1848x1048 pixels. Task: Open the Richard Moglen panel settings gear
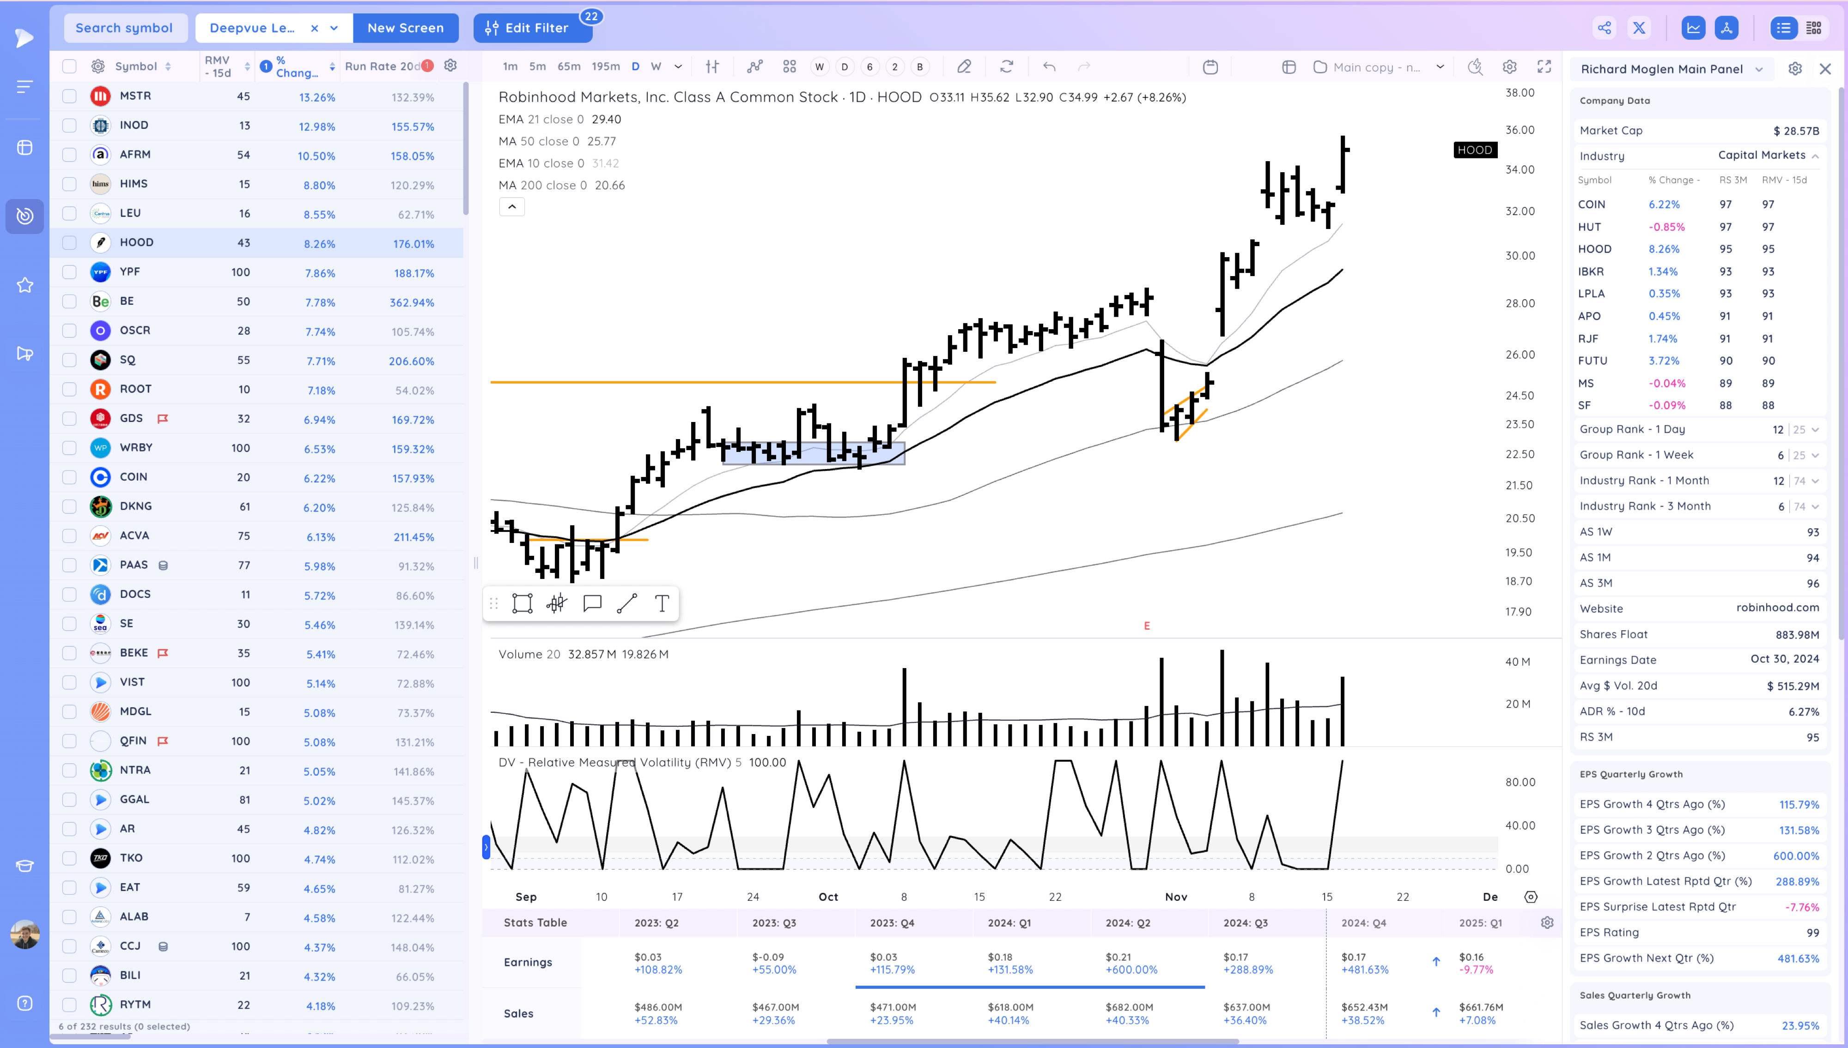point(1795,68)
